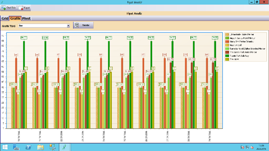Click the network icon in system tray
The height and width of the screenshot is (151, 269).
click(247, 147)
